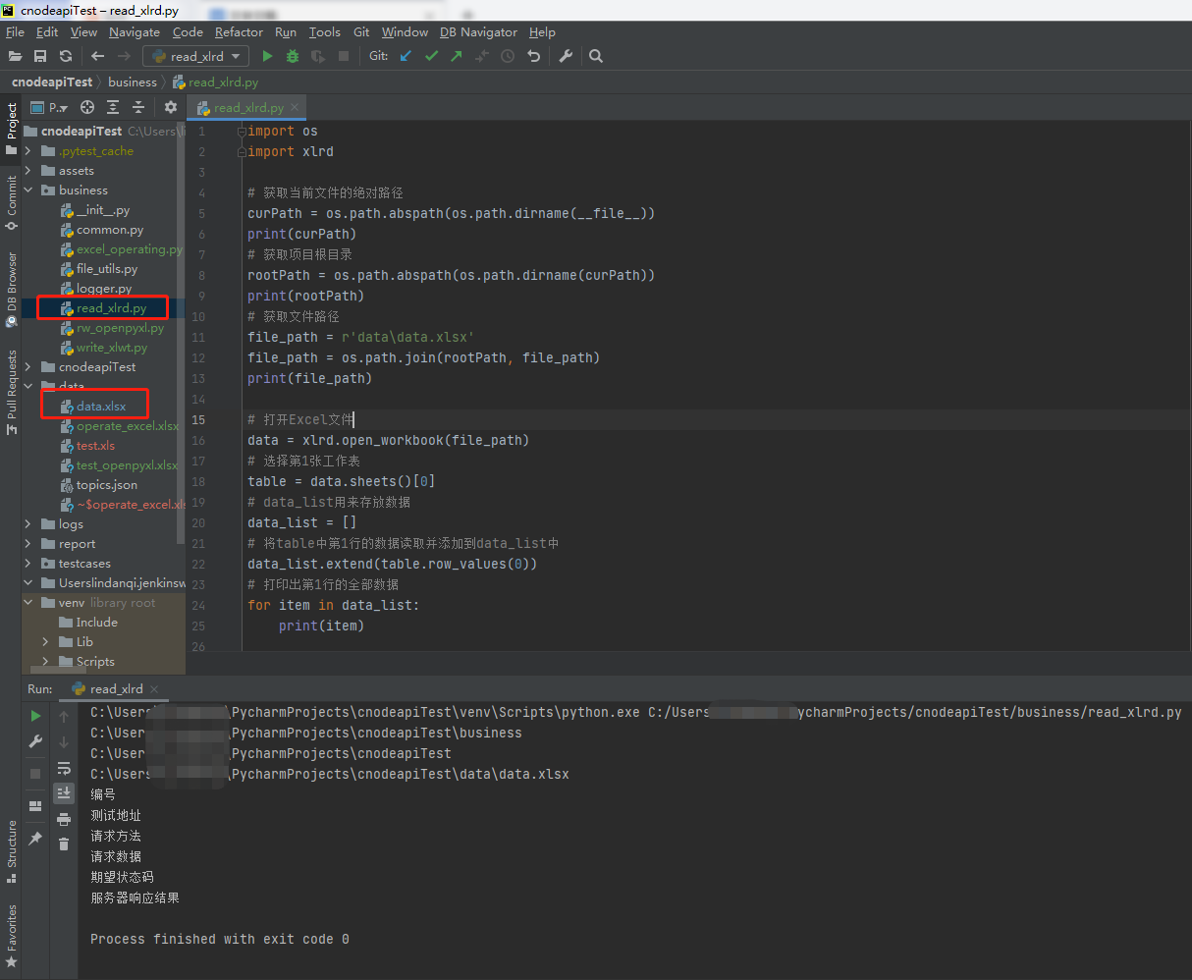This screenshot has width=1192, height=980.
Task: Toggle the Favorites tool window side tab
Action: pyautogui.click(x=11, y=936)
